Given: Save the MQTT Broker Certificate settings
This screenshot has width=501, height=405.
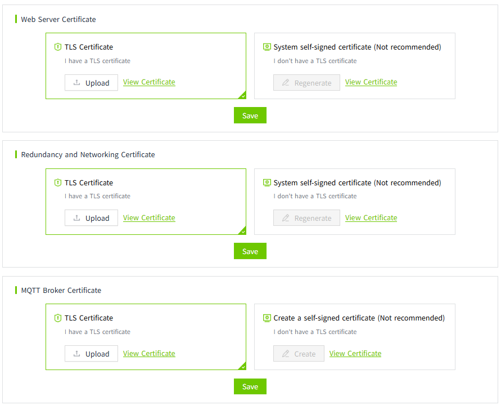Looking at the screenshot, I should [x=250, y=386].
